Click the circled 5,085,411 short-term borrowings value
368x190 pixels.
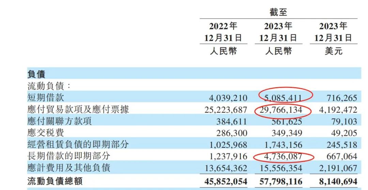[282, 98]
